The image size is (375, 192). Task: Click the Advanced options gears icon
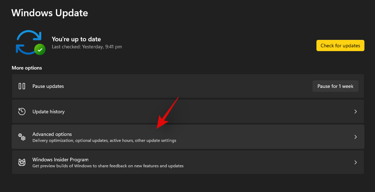click(22, 137)
